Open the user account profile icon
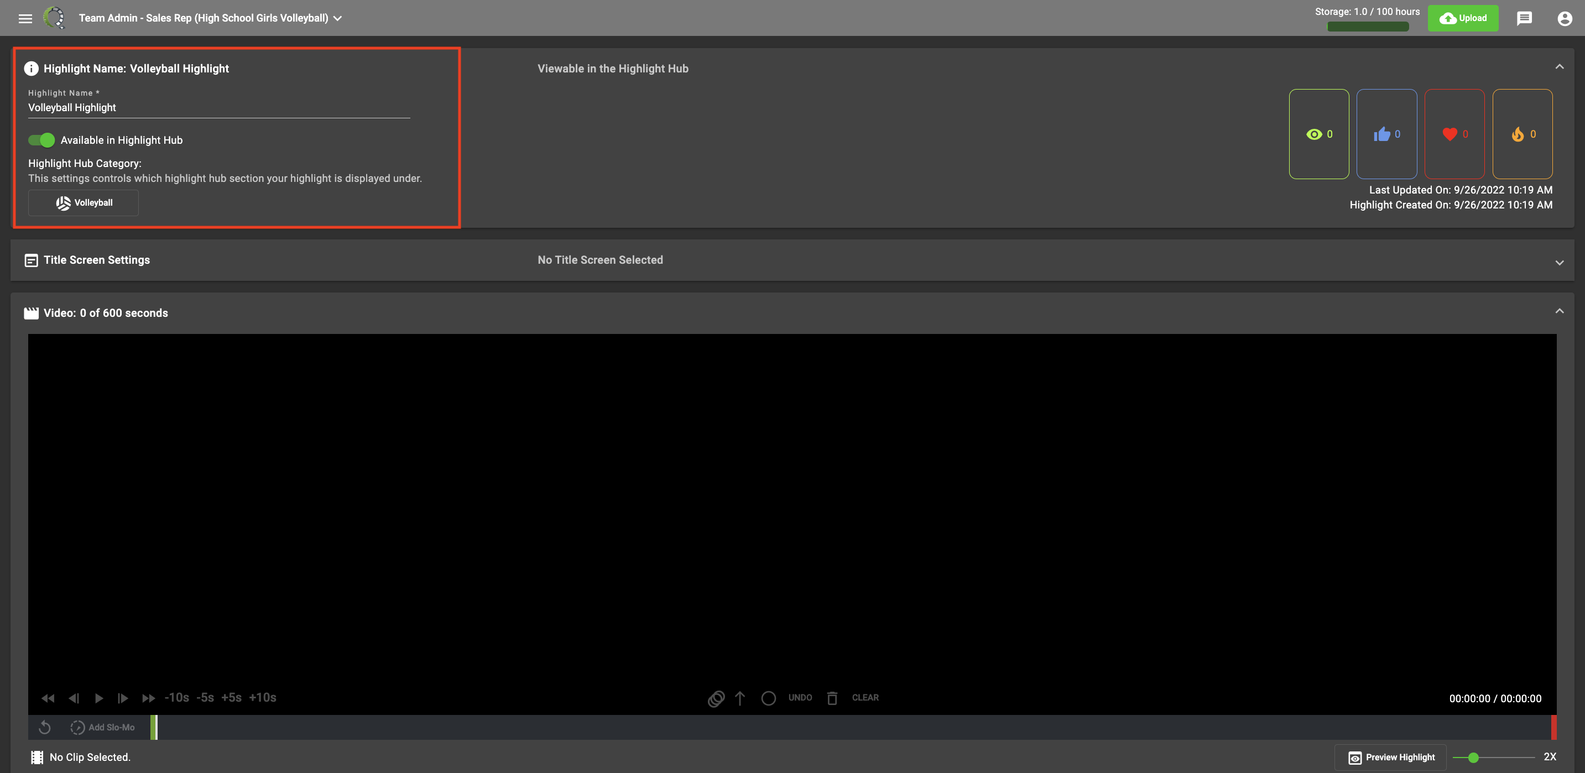 click(x=1565, y=18)
